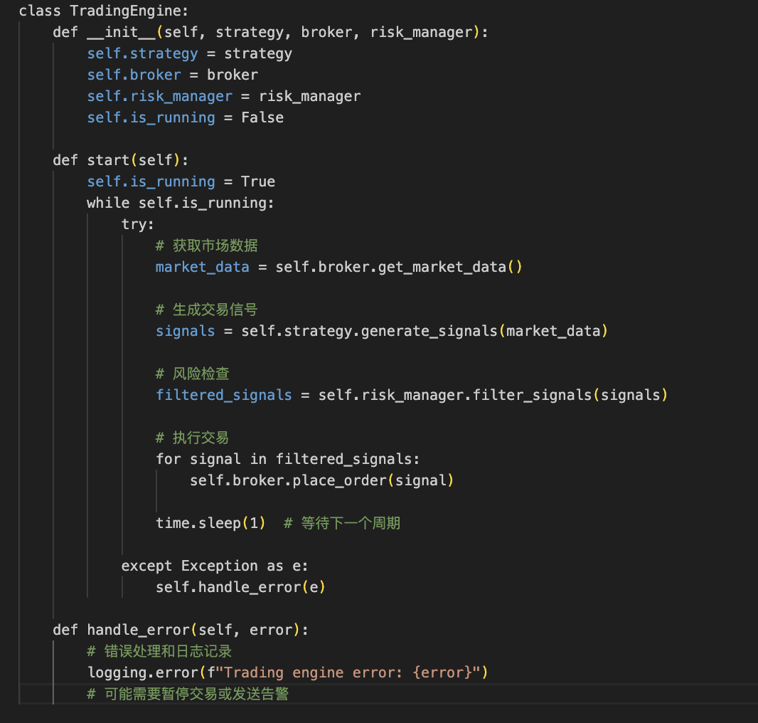Click the comment '# 可能需要暂停交易或发送告警'
Screen dimensions: 758x723
[x=188, y=694]
